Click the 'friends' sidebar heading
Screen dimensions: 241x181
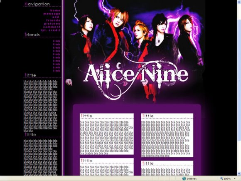coord(32,35)
